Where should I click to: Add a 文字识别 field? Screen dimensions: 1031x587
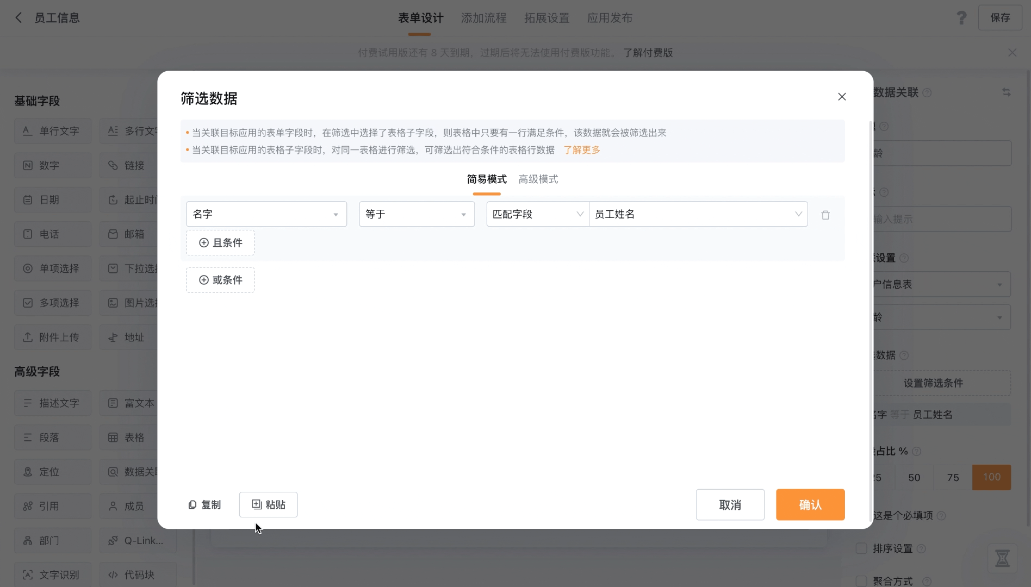click(x=53, y=575)
